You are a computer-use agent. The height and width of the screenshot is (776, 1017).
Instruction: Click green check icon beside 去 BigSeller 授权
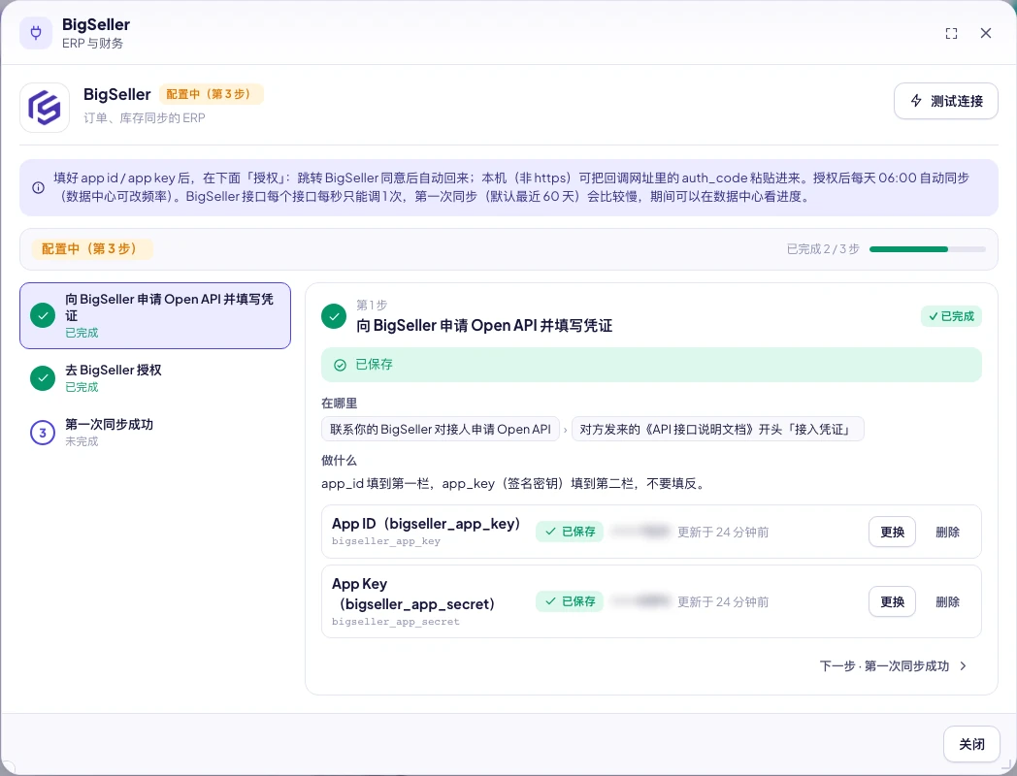(x=43, y=378)
